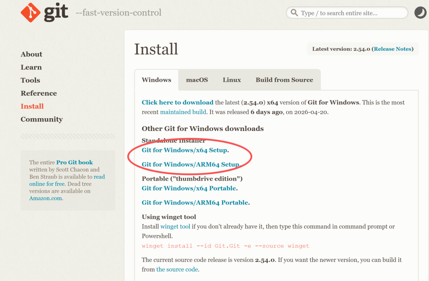Select the Windows tab
Viewport: 429px width, 281px height.
[x=157, y=80]
